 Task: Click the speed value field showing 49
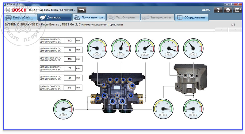[70, 50]
